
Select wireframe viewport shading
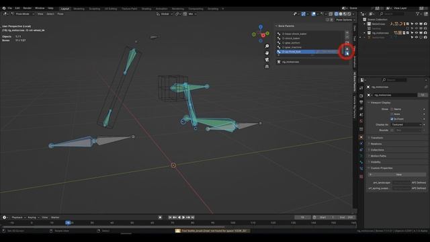click(x=336, y=13)
